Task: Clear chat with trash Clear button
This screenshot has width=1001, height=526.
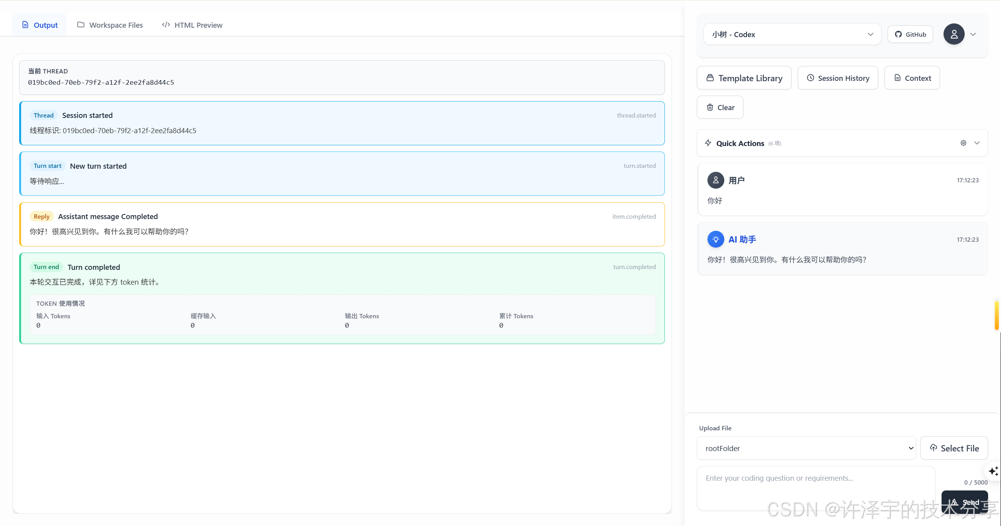Action: point(720,107)
